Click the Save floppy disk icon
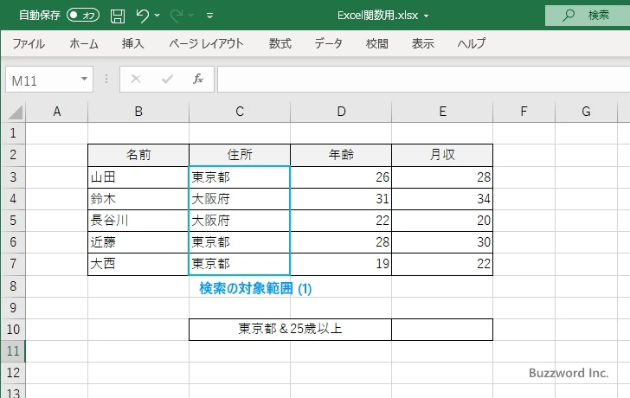The height and width of the screenshot is (398, 630). tap(118, 16)
